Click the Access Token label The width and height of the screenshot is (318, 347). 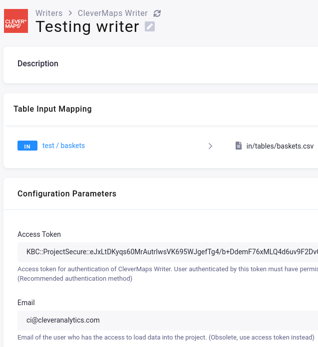[39, 234]
